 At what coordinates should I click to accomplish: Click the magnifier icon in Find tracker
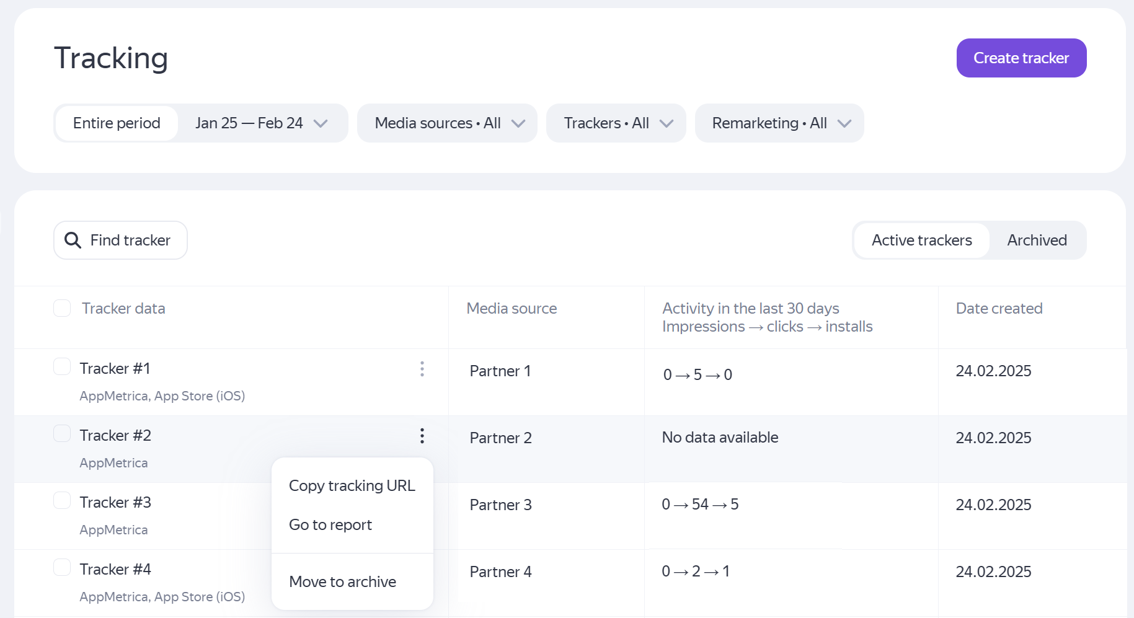point(73,241)
